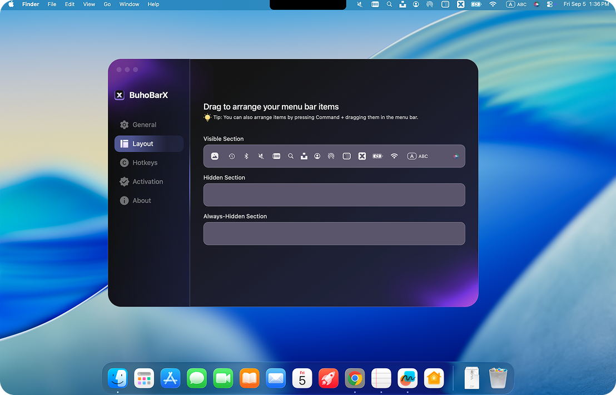Select the AirDrop icon in Visible Section

(x=331, y=156)
